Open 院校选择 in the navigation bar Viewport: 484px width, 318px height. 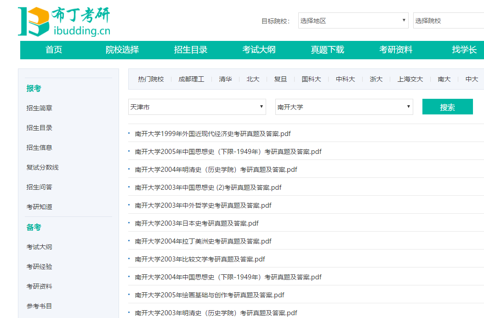coord(122,50)
